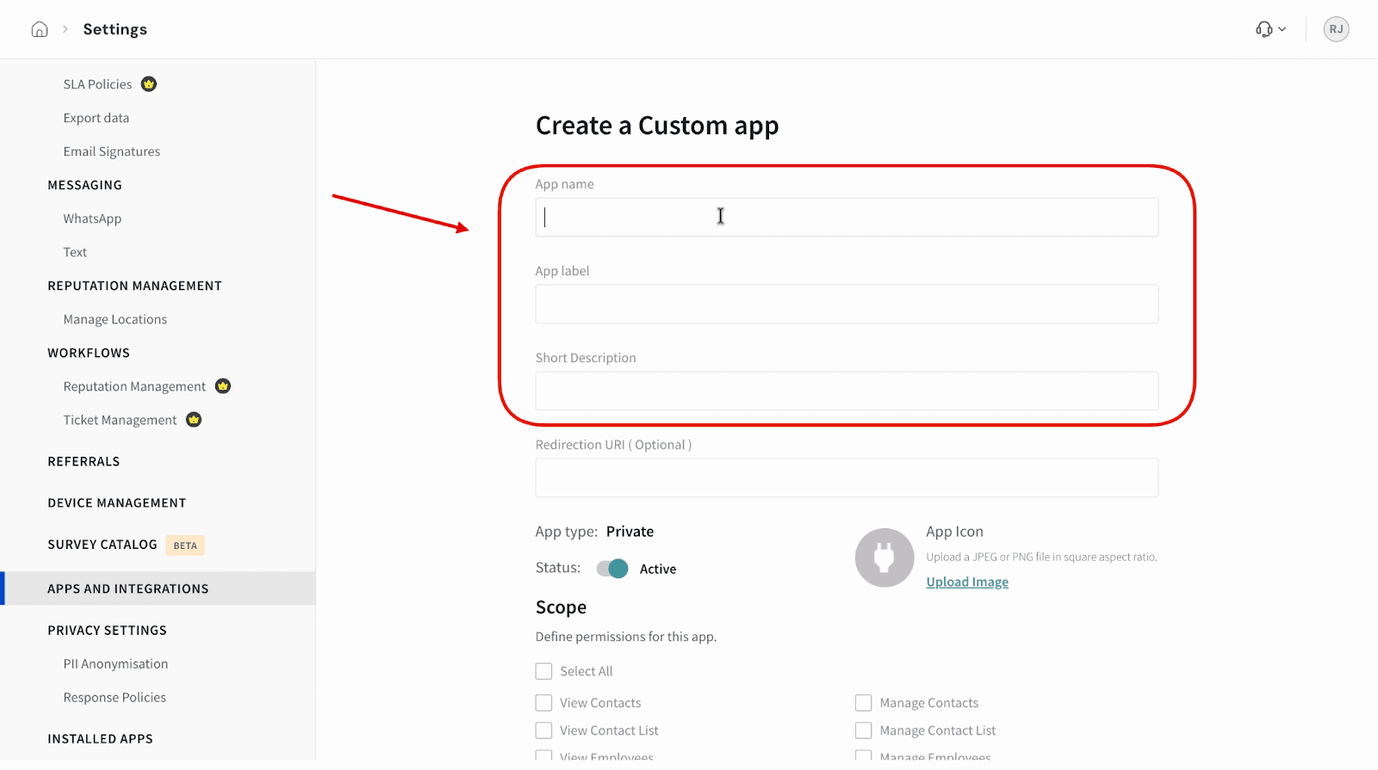Open PII Anonymisation settings
1378x770 pixels.
tap(115, 663)
